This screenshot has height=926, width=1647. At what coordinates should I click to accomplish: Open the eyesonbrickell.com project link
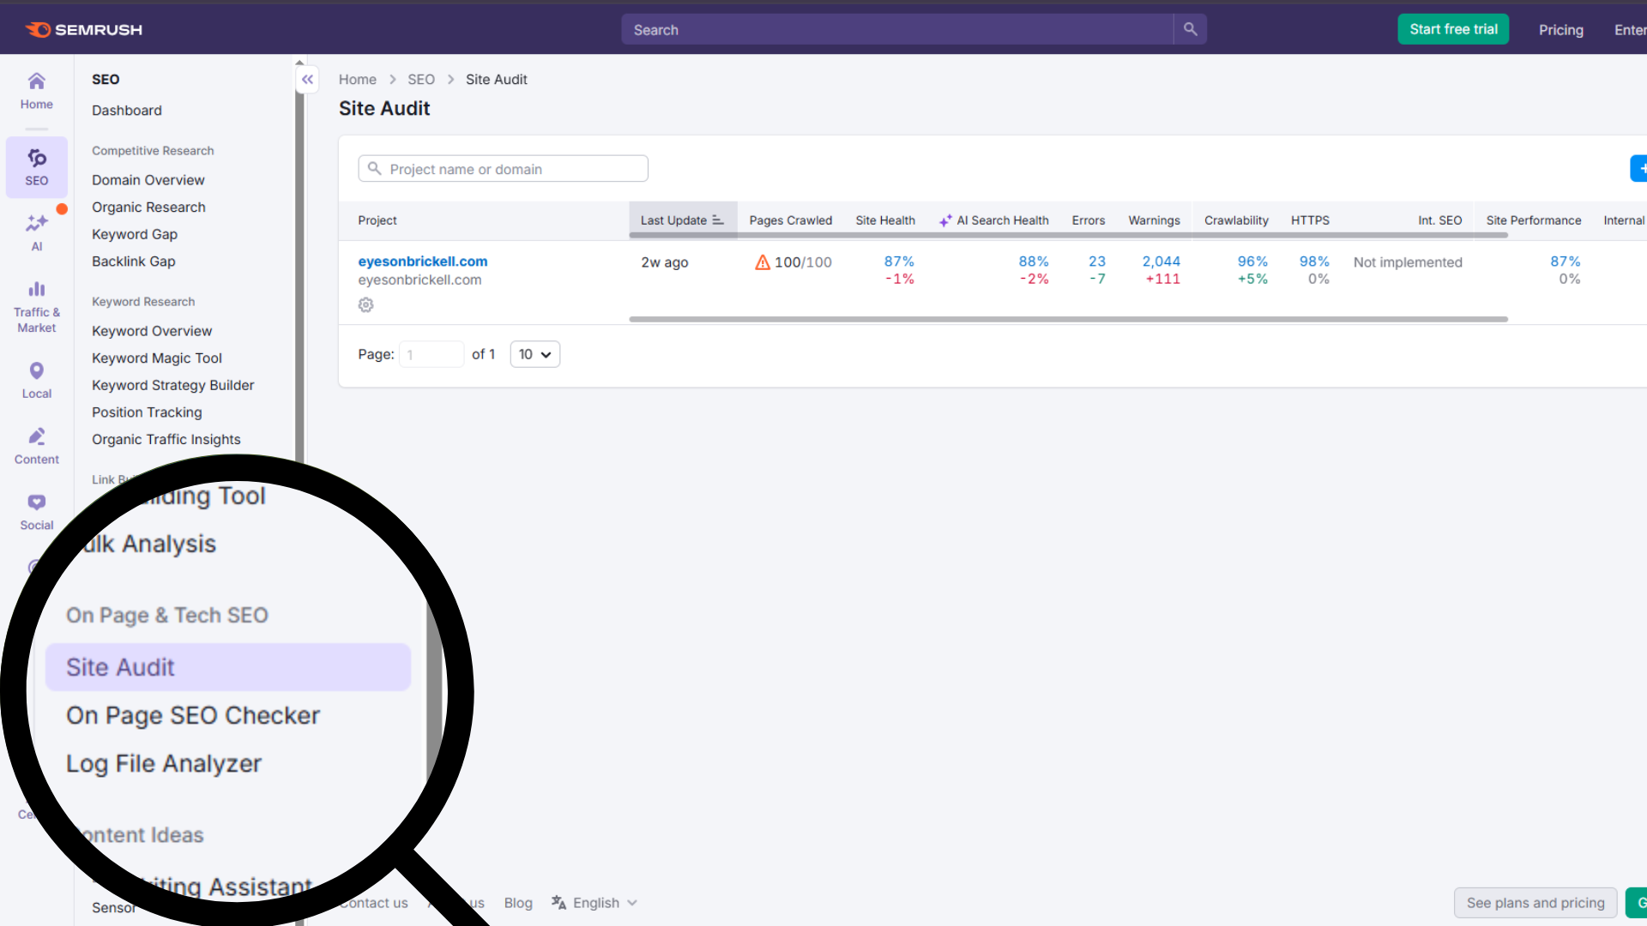[x=422, y=262]
